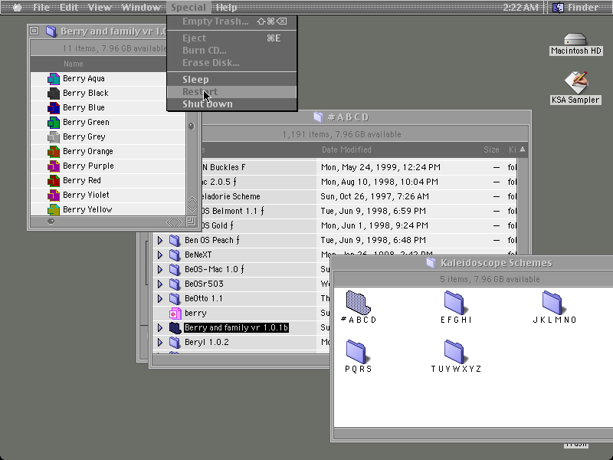Click the date 'Sun, Oct 26, 1997, 7:26 AM'
Image resolution: width=613 pixels, height=460 pixels.
click(x=375, y=196)
